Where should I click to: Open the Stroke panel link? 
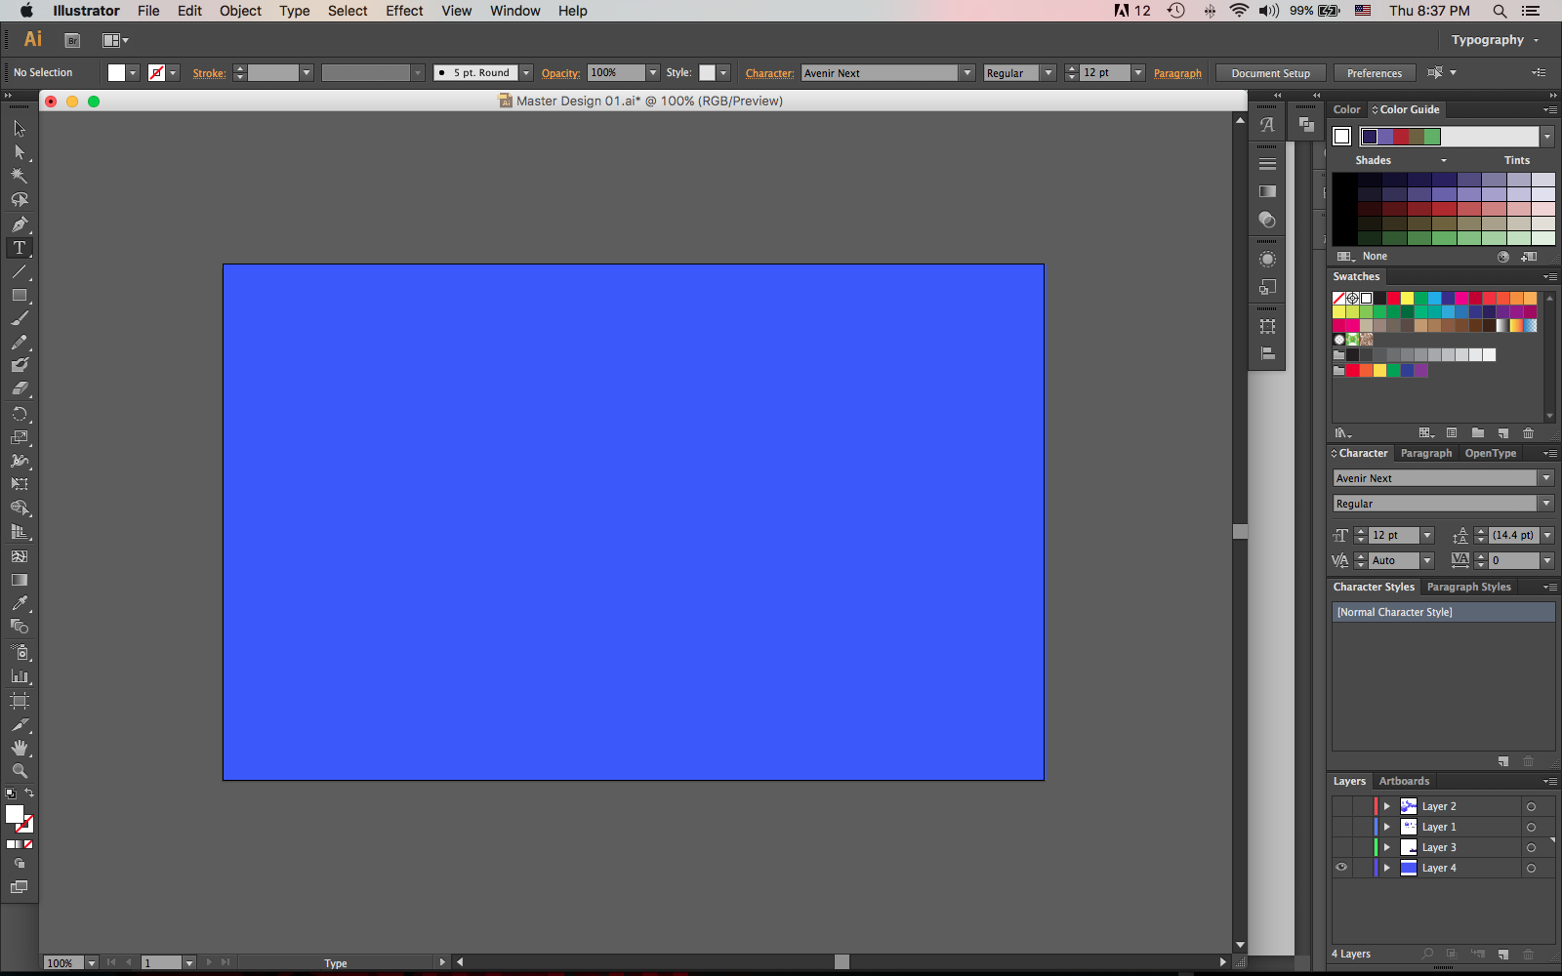tap(209, 73)
